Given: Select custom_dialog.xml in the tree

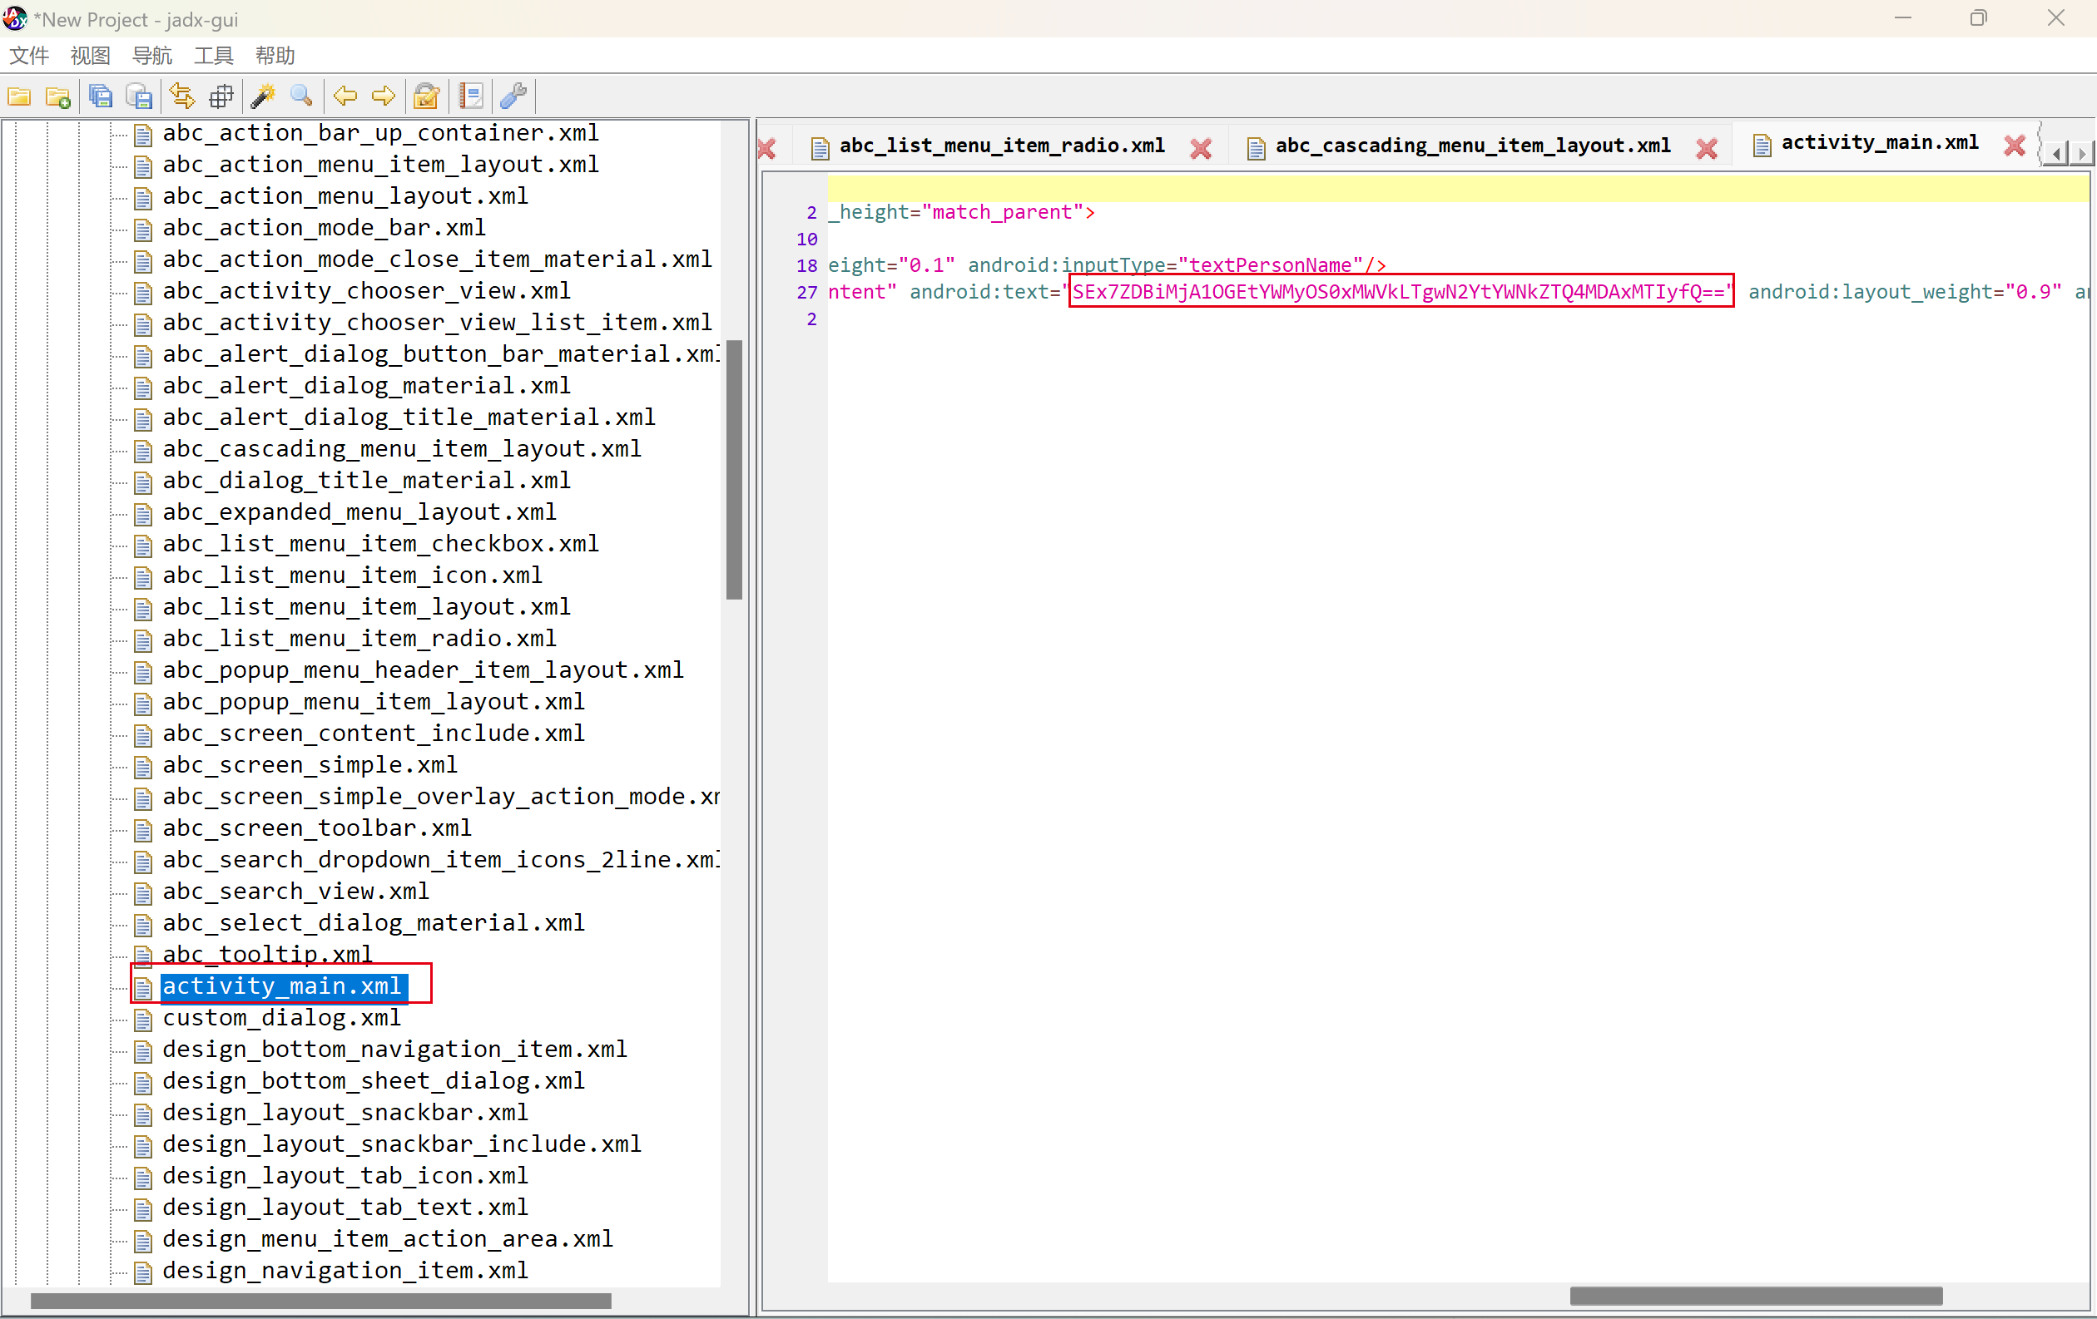Looking at the screenshot, I should click(282, 1017).
